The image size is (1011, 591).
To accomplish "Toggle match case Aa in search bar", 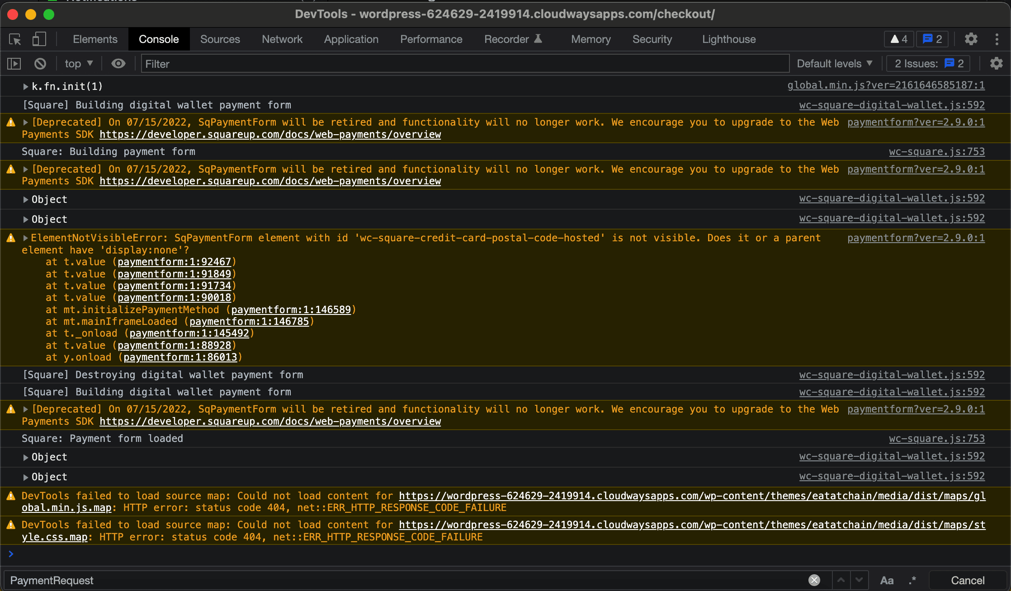I will [887, 580].
